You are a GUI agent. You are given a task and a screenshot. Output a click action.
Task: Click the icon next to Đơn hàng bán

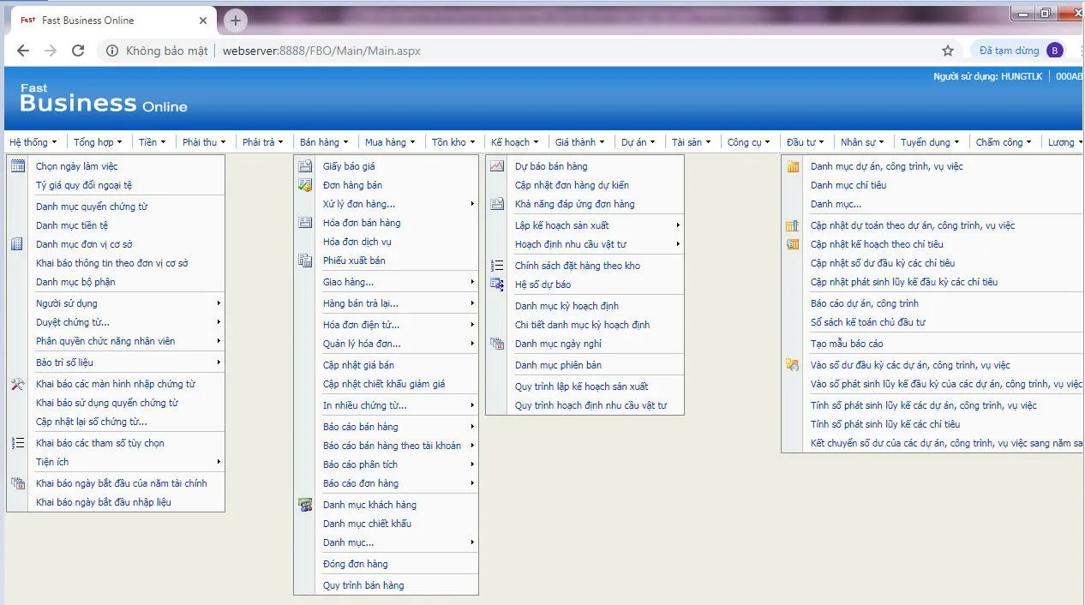click(305, 185)
